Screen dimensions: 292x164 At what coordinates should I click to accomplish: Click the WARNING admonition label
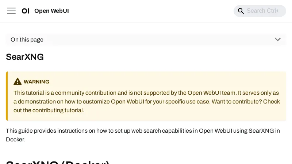36,82
